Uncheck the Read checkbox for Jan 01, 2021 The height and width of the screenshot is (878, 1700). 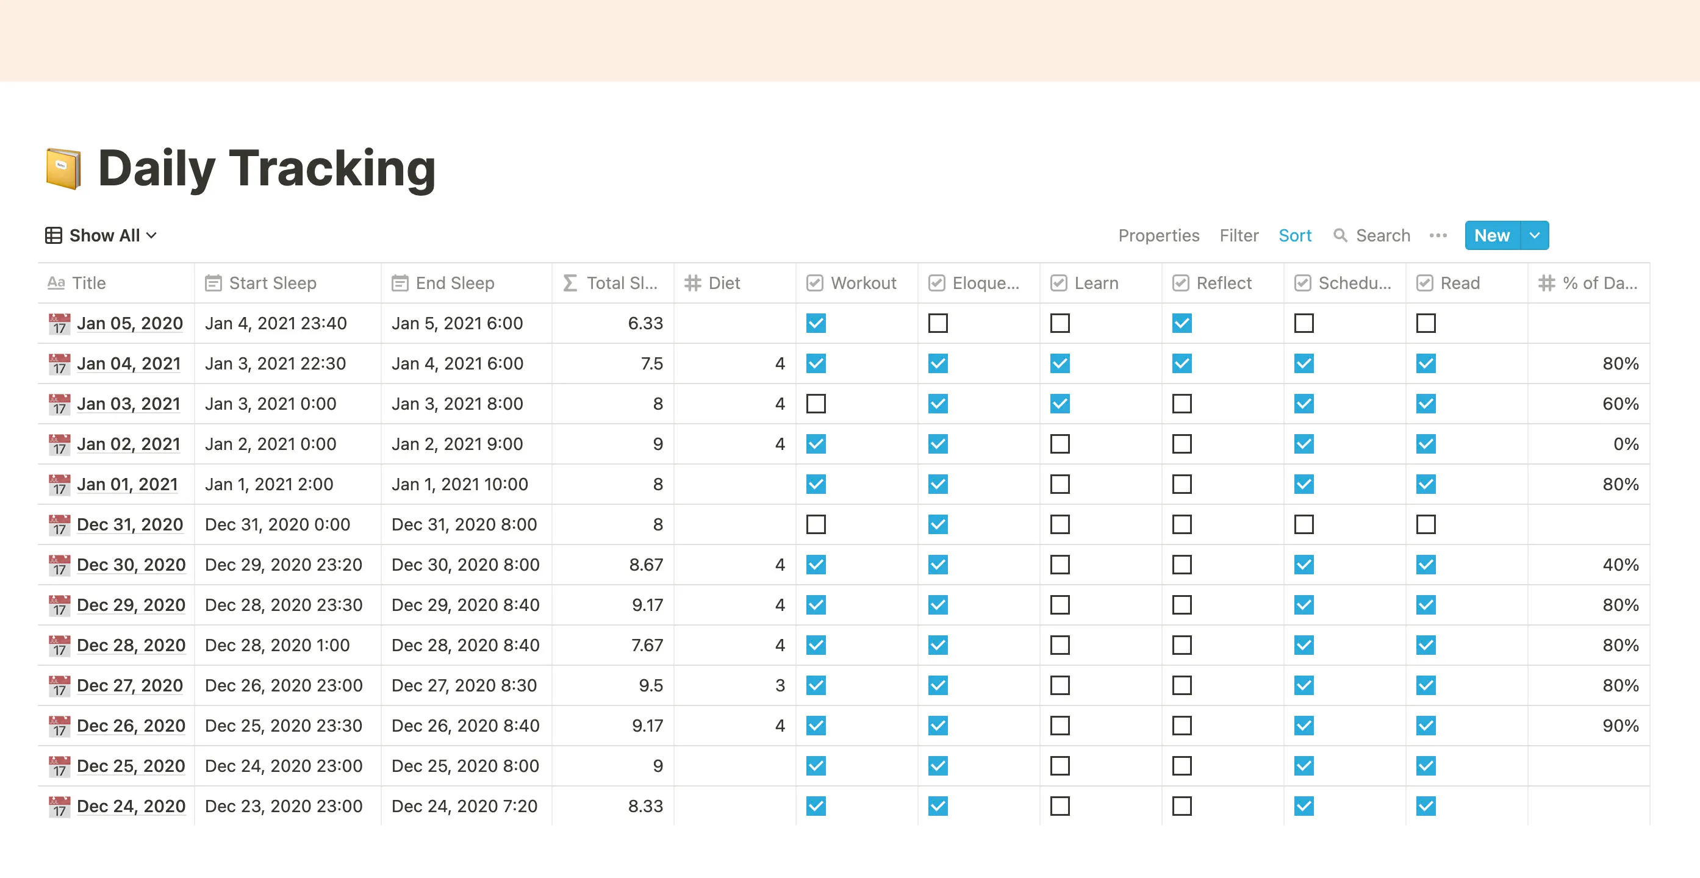click(1426, 484)
